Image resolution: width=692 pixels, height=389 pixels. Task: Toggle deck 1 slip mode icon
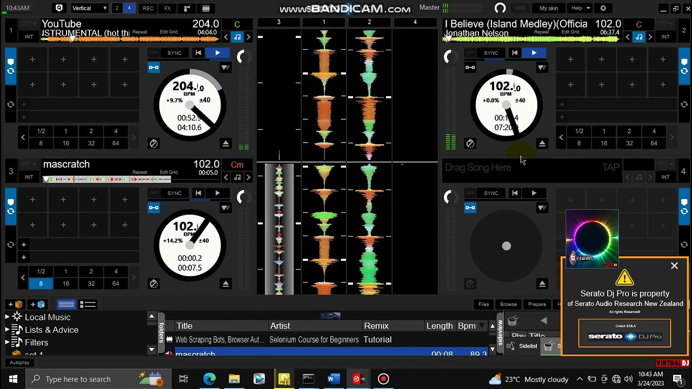(154, 143)
